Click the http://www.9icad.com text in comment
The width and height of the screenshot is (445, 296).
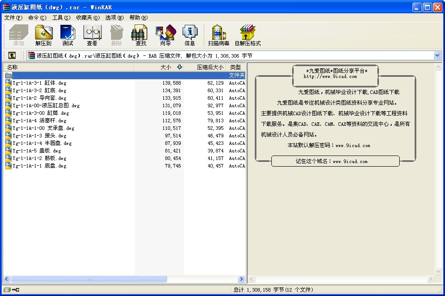click(330, 77)
